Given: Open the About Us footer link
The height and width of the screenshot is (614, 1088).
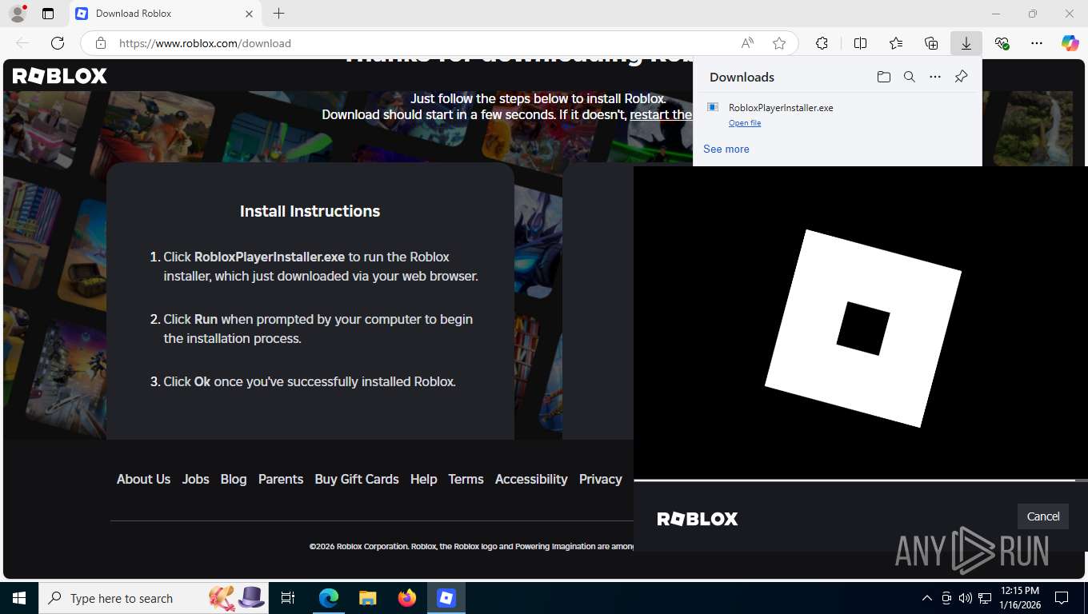Looking at the screenshot, I should [x=143, y=479].
